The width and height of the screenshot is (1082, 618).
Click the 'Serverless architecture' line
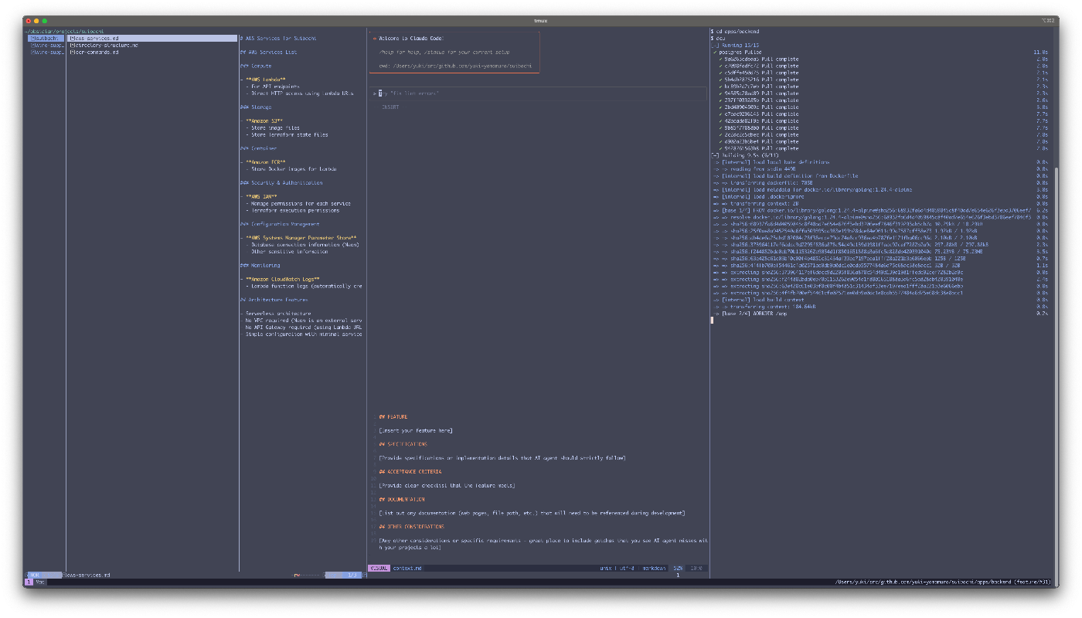(x=277, y=314)
